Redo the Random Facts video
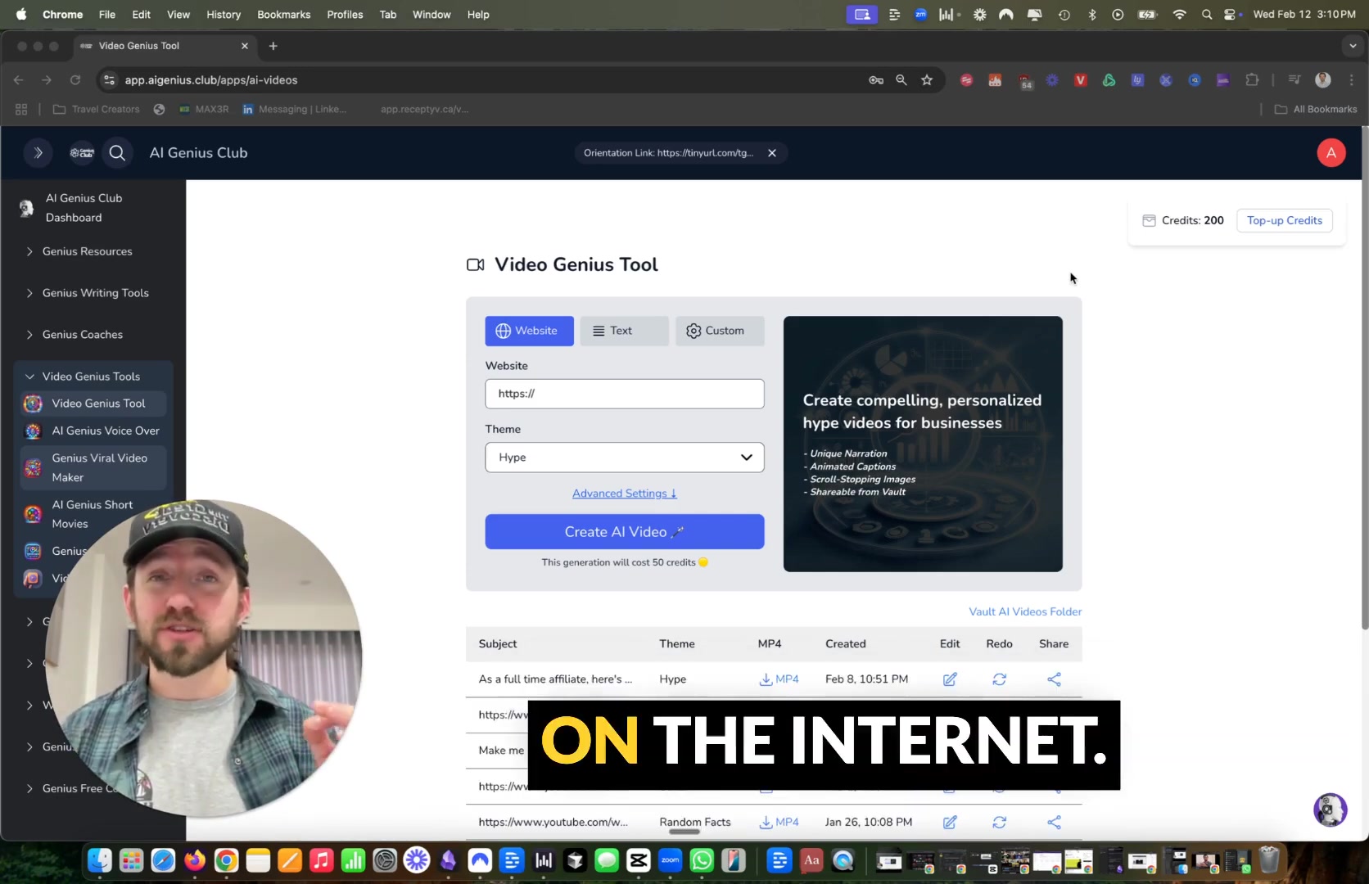 tap(999, 822)
